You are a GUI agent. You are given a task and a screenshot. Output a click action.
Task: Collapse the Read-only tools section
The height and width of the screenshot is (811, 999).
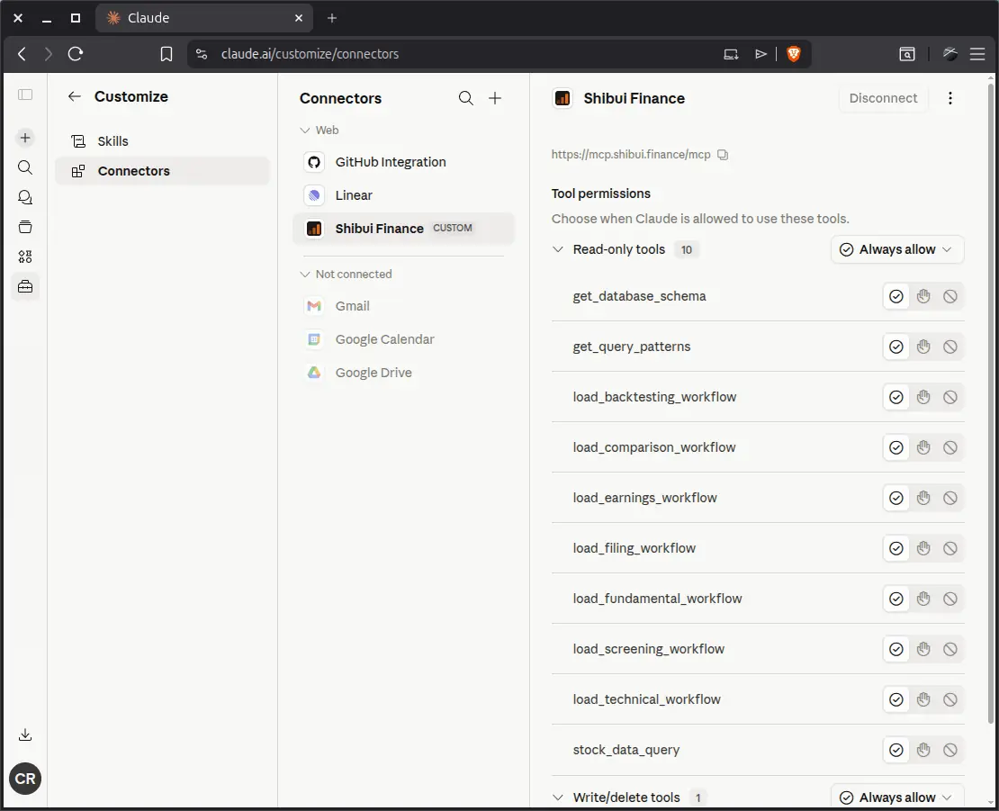click(x=557, y=249)
